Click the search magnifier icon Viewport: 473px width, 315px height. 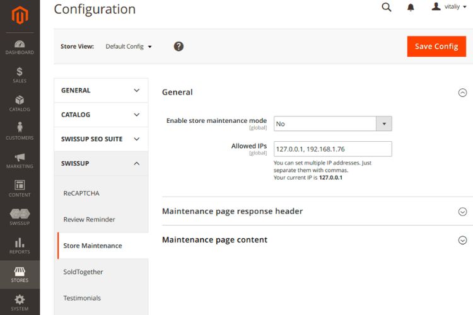(x=387, y=8)
